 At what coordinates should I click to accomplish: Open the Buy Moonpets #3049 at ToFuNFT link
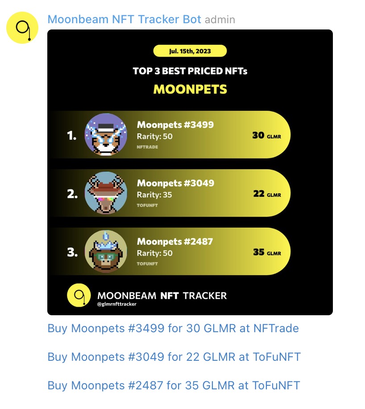click(174, 357)
